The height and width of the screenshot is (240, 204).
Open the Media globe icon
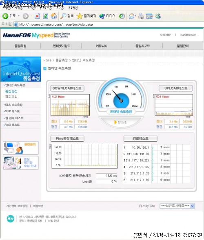pos(102,16)
